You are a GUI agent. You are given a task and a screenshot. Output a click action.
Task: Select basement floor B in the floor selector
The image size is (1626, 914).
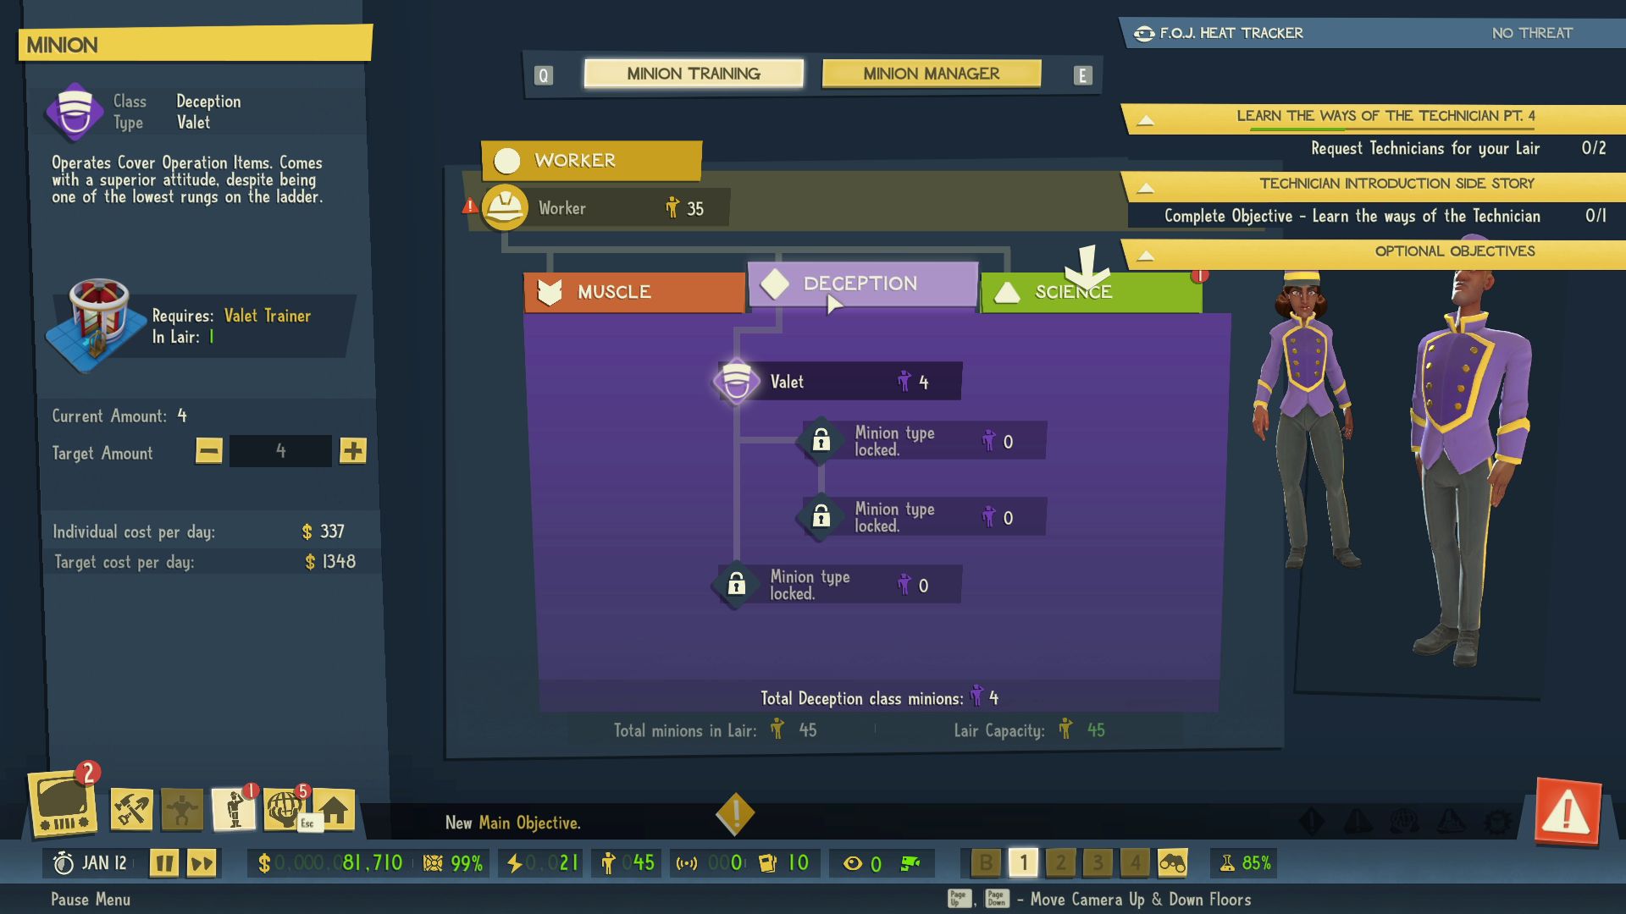(x=986, y=862)
